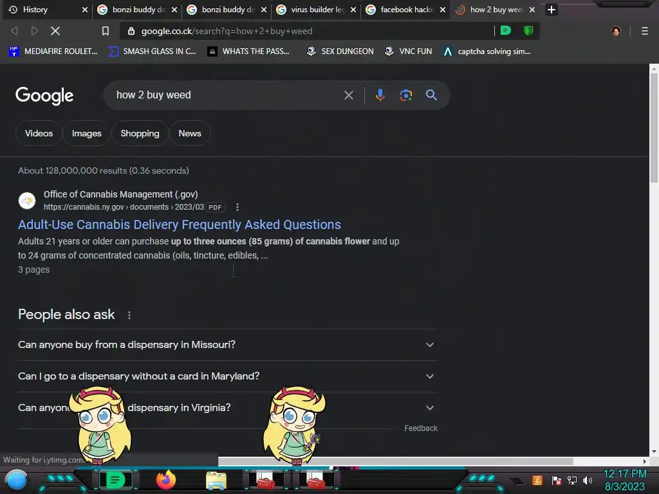Open the three-dot menu next to People also ask

129,315
